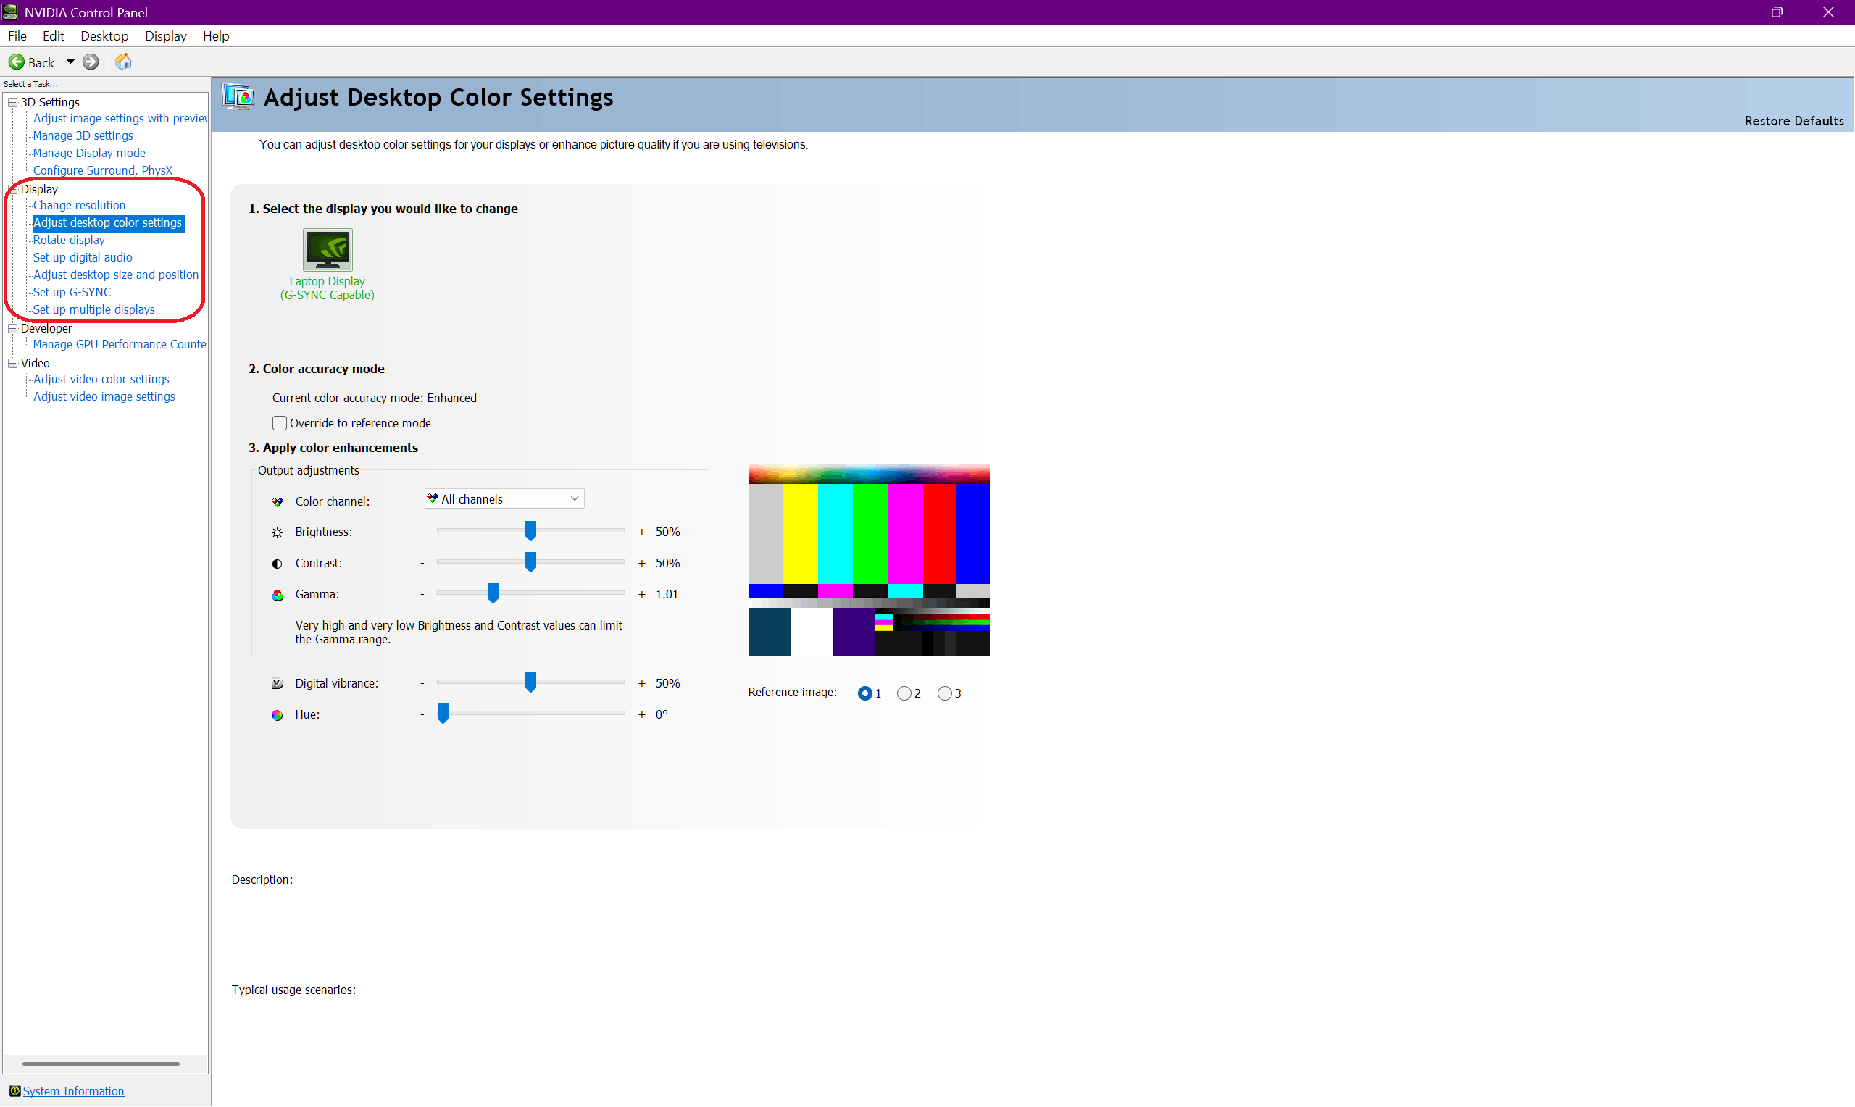
Task: Click the Digital vibrance icon
Action: click(278, 684)
